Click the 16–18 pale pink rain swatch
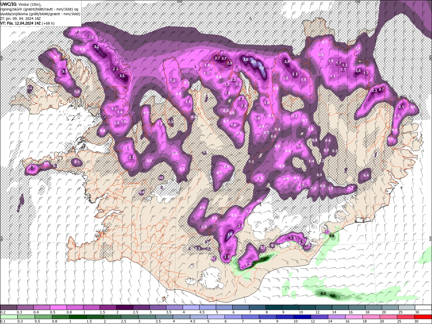 354,317
